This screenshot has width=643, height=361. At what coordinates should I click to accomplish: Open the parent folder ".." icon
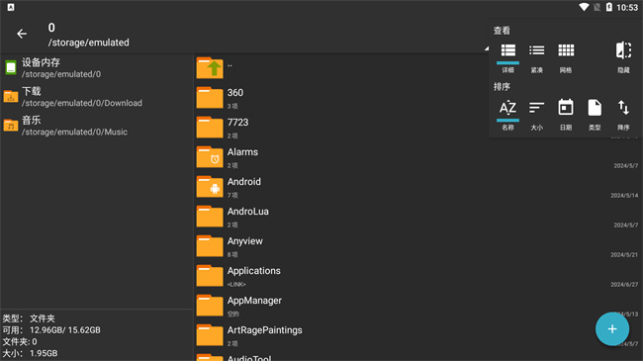click(x=210, y=67)
